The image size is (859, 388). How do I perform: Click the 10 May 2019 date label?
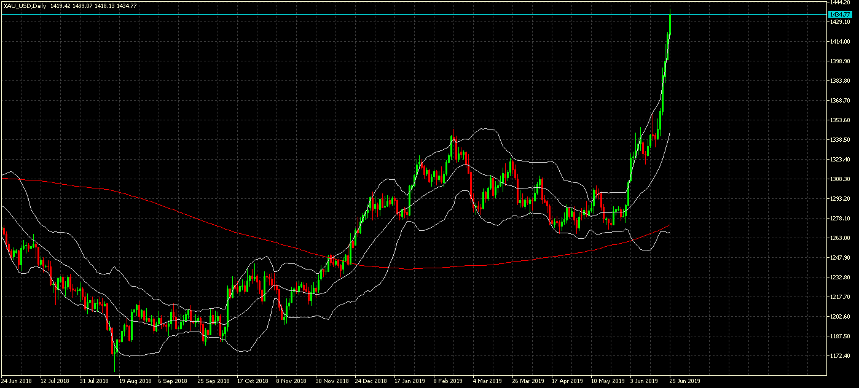click(x=607, y=381)
